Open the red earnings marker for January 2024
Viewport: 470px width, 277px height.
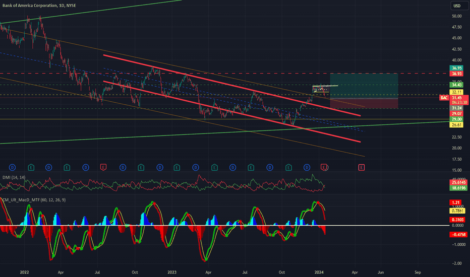(324, 167)
